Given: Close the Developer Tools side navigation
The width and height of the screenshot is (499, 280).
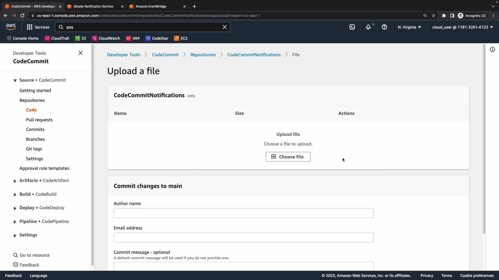Looking at the screenshot, I should pyautogui.click(x=81, y=53).
